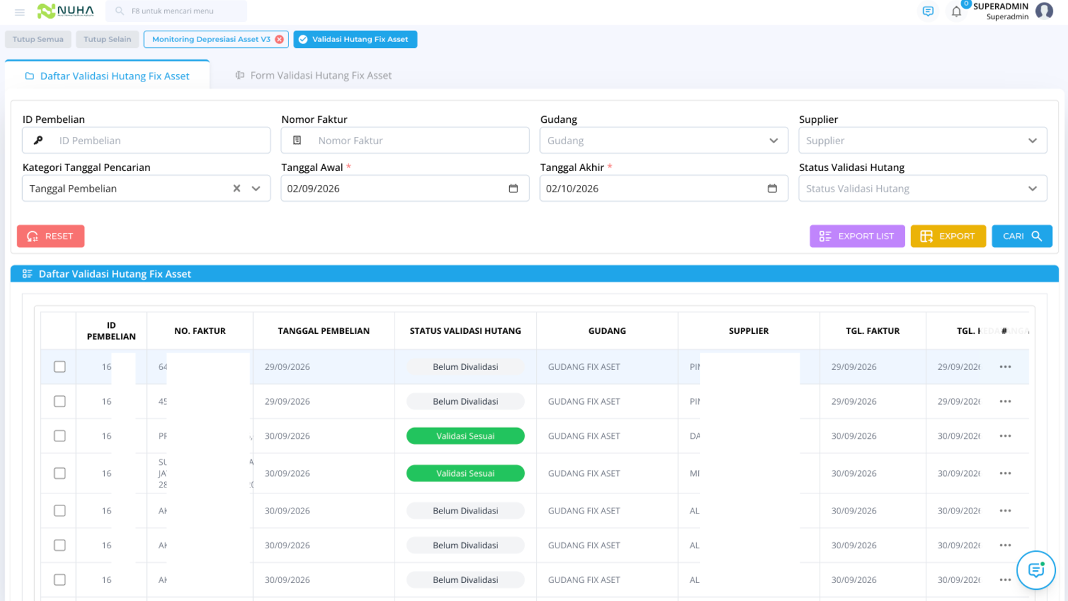Tick checkbox of first 29/09/2026 row
The width and height of the screenshot is (1068, 601).
[60, 367]
